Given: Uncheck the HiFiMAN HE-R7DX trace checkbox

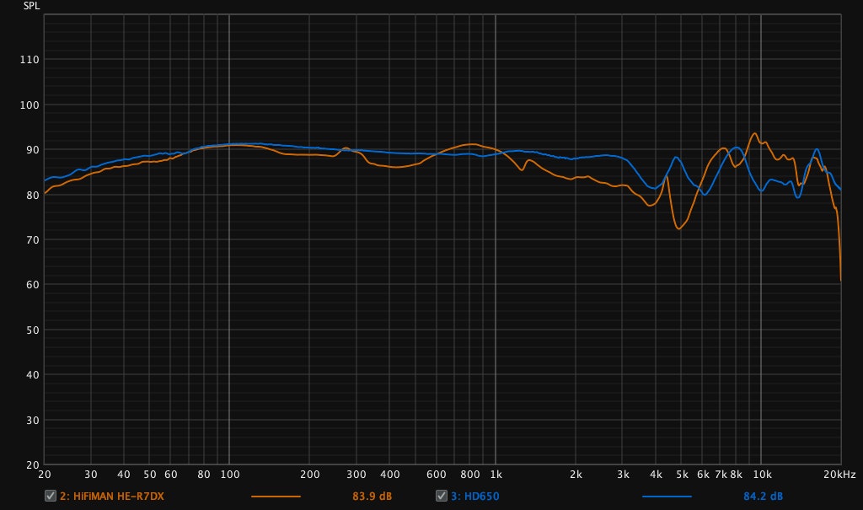Looking at the screenshot, I should tap(50, 496).
